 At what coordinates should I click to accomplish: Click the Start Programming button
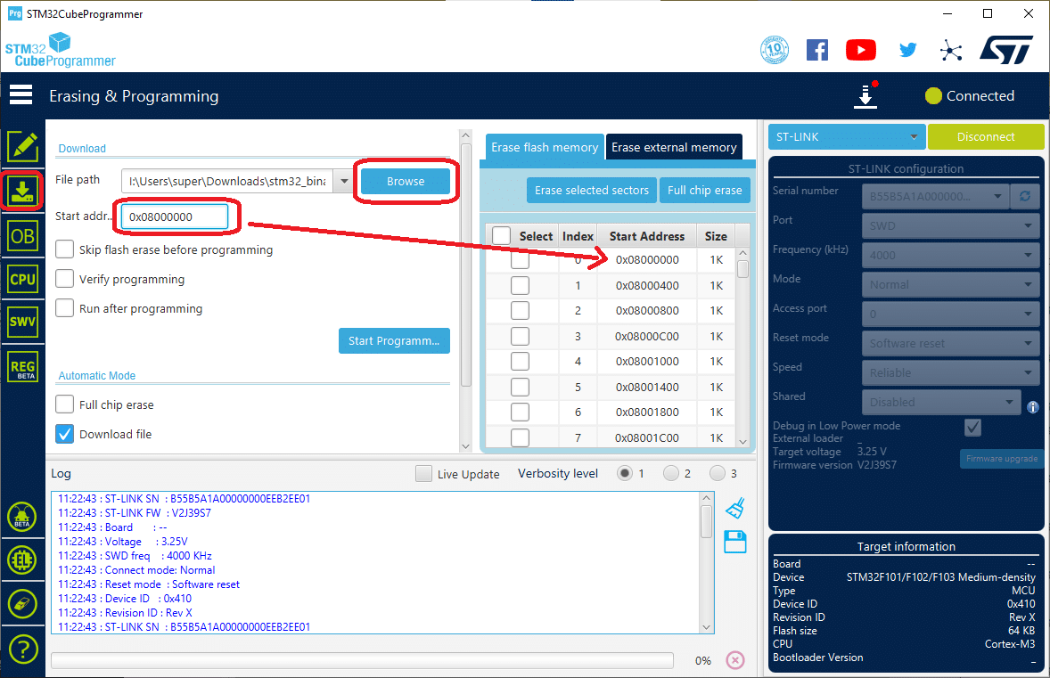[394, 340]
